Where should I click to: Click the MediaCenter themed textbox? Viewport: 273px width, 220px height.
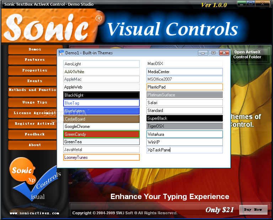[x=184, y=71]
